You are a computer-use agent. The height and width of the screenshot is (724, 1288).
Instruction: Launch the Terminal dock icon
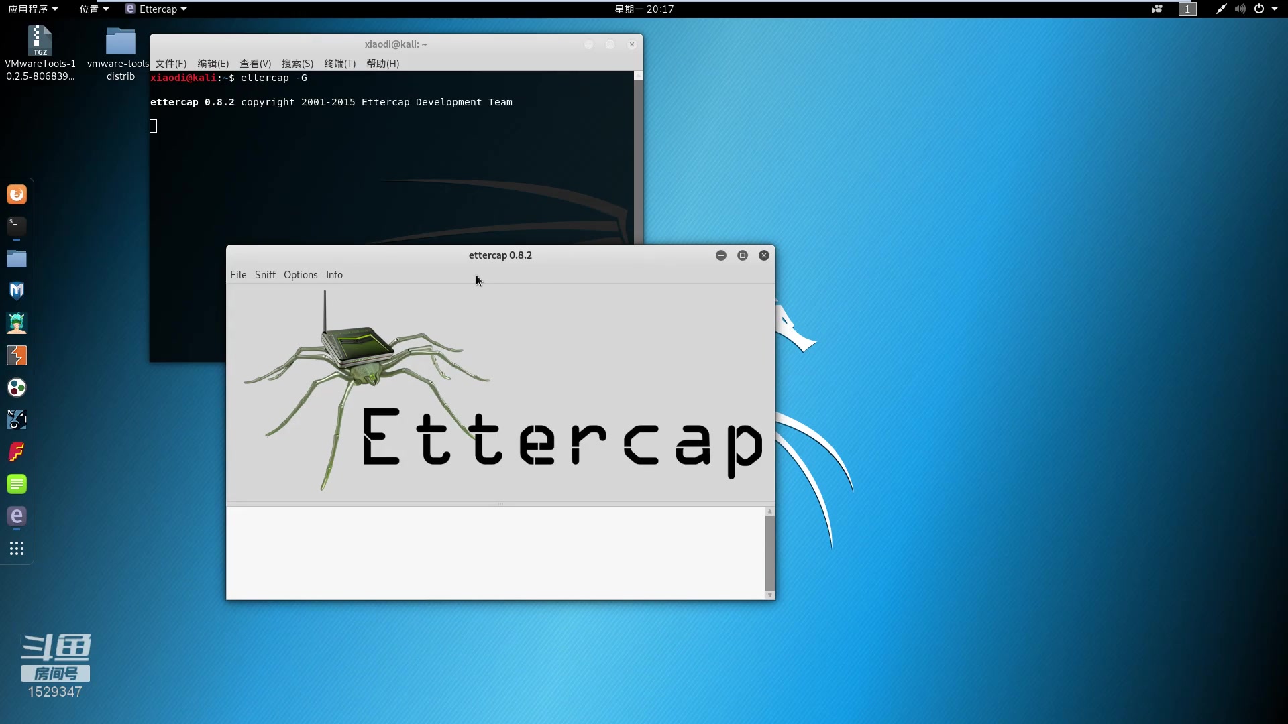[x=17, y=226]
